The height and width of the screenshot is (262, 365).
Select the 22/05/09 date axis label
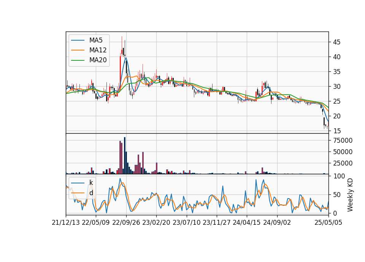tap(96, 223)
